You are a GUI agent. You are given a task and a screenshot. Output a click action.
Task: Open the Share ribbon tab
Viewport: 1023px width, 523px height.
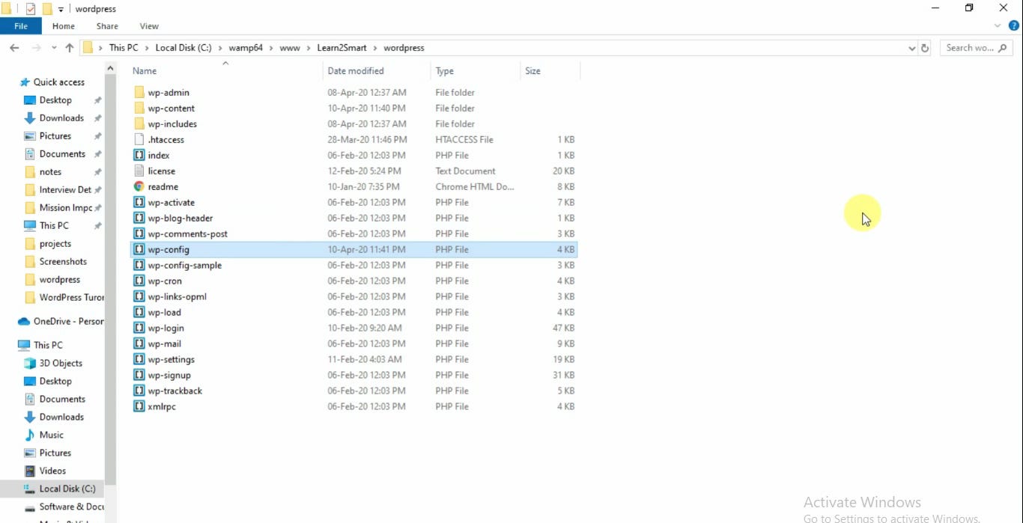click(107, 26)
